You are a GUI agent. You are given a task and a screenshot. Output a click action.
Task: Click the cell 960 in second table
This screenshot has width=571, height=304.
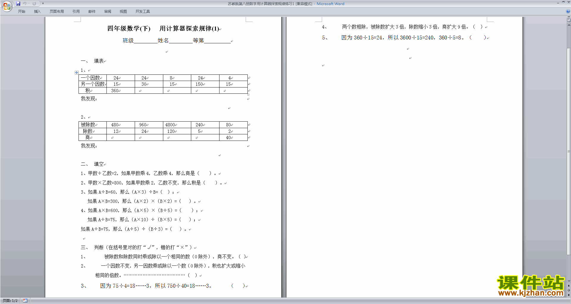click(149, 125)
